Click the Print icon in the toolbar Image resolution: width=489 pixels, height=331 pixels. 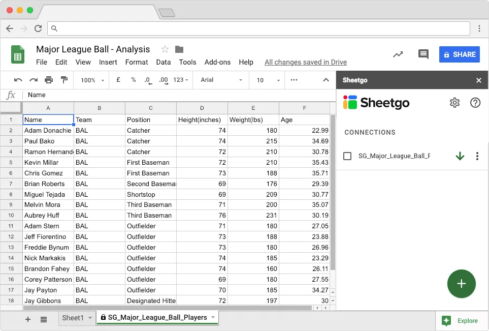tap(48, 80)
